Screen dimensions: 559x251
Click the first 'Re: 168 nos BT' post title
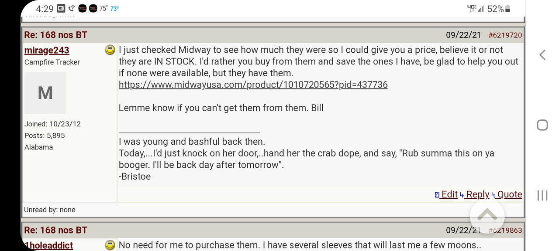(x=56, y=35)
